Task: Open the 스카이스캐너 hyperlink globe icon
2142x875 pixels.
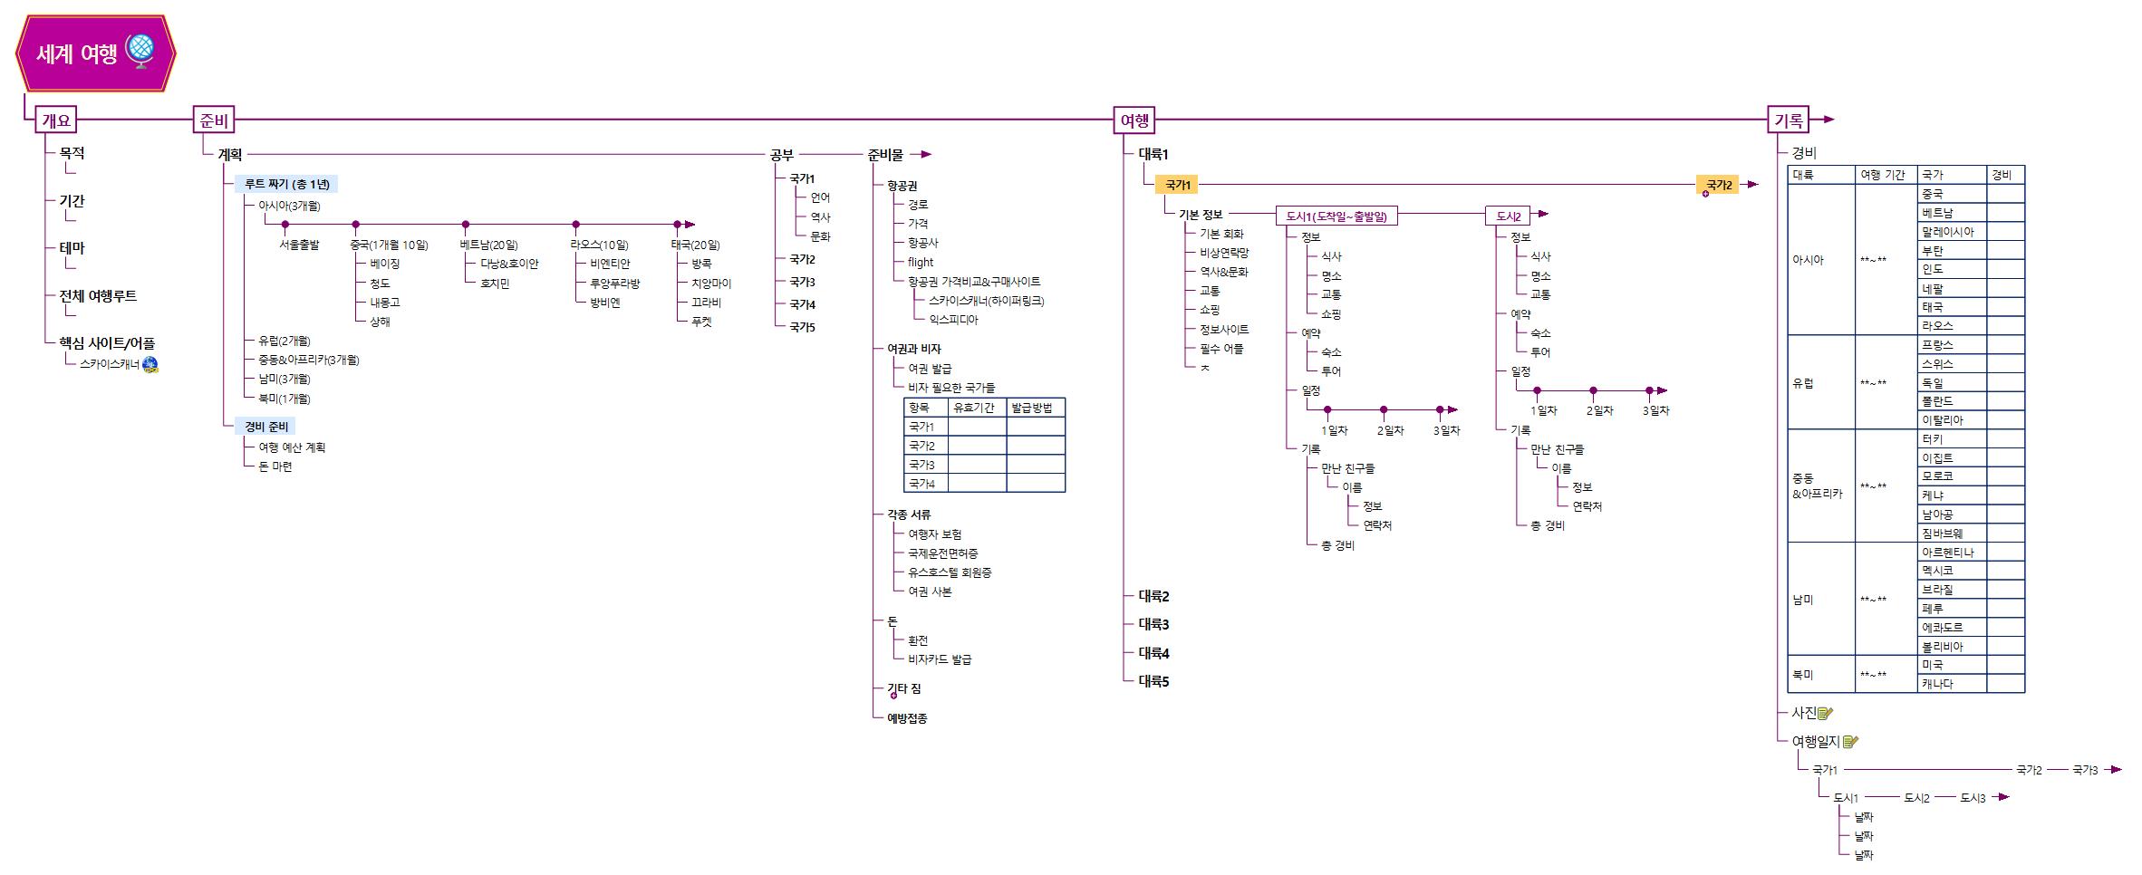Action: pos(150,365)
